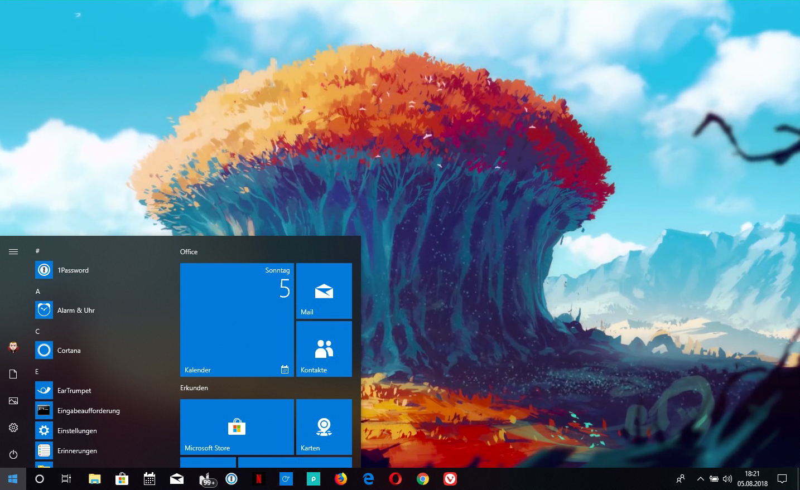Open Documents from Start sidebar
Screen dimensions: 800x490
13,374
